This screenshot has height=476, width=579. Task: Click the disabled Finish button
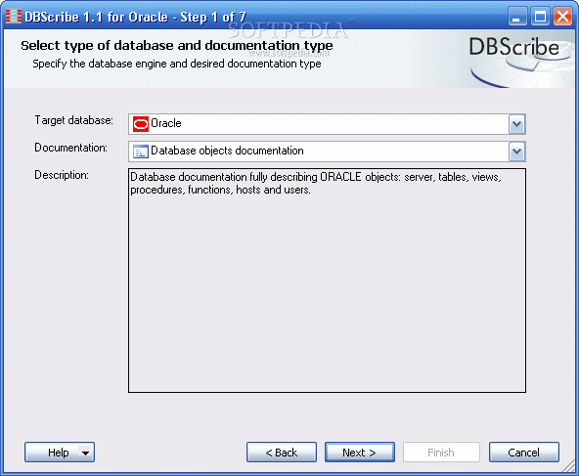[441, 453]
